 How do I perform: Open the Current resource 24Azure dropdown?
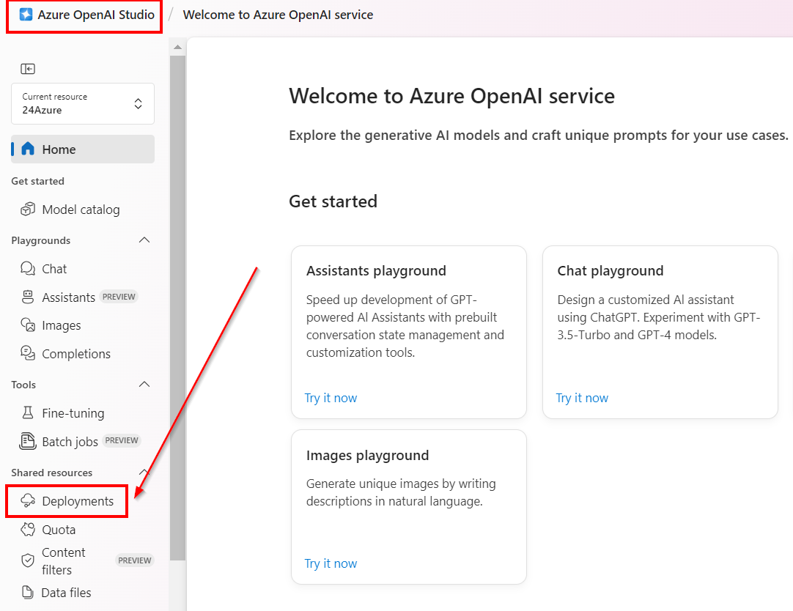pos(83,104)
